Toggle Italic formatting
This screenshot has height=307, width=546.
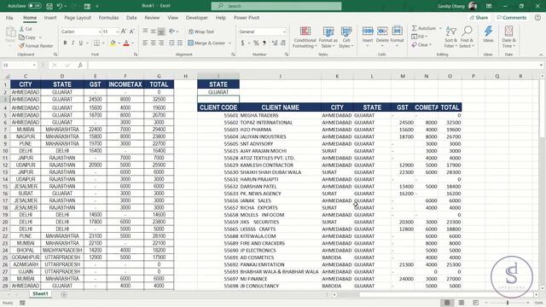pos(73,43)
